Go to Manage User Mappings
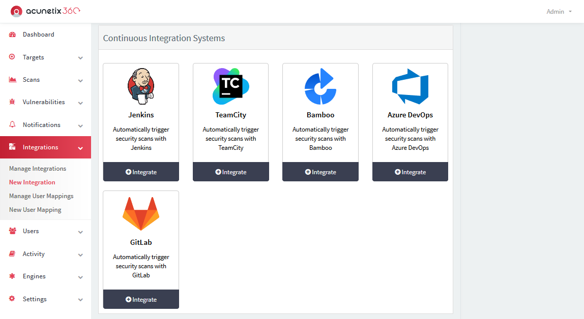The width and height of the screenshot is (584, 319). tap(41, 196)
